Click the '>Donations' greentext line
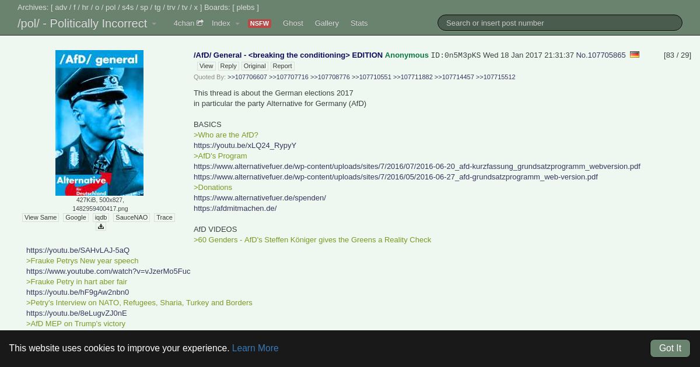The height and width of the screenshot is (367, 700). (213, 187)
